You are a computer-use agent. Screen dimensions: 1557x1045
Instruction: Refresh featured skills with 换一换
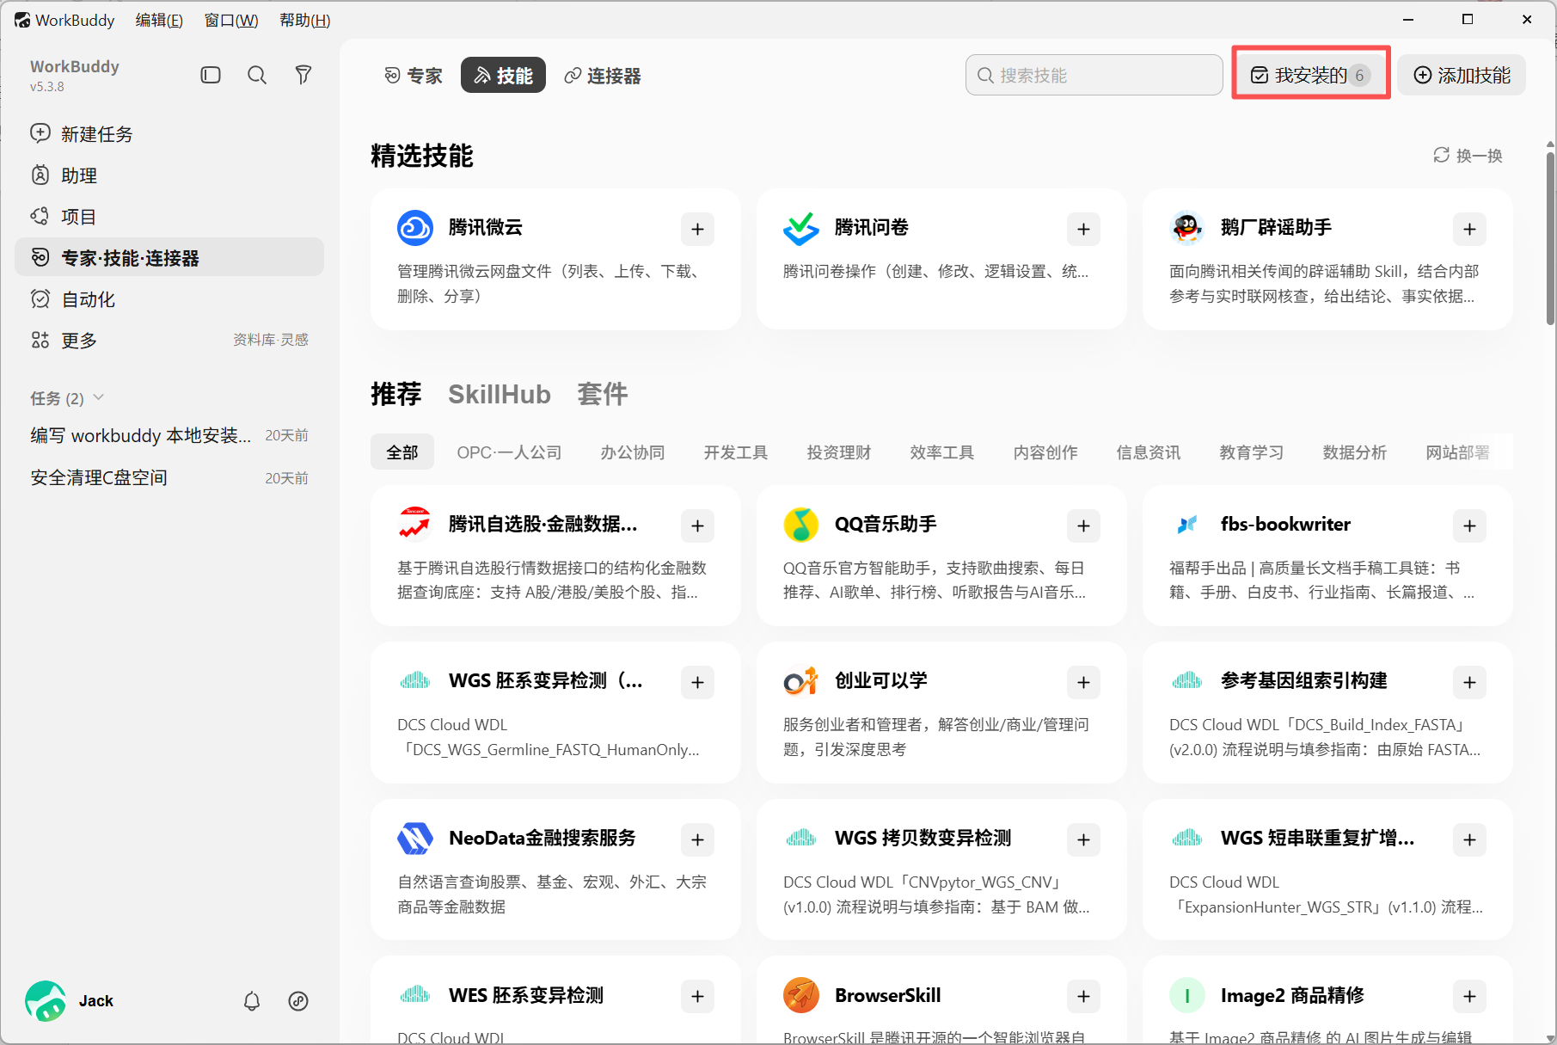(1468, 156)
